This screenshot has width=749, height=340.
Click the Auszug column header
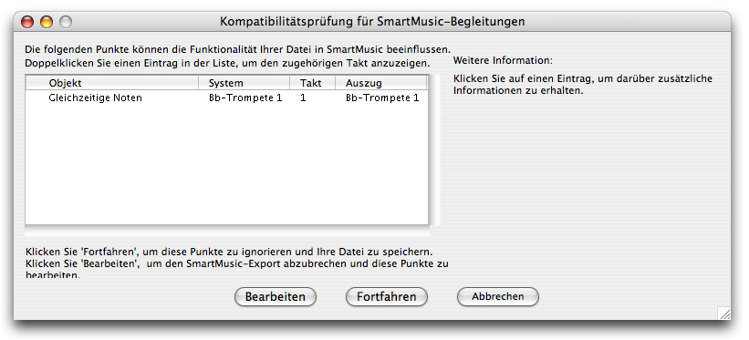coord(380,83)
